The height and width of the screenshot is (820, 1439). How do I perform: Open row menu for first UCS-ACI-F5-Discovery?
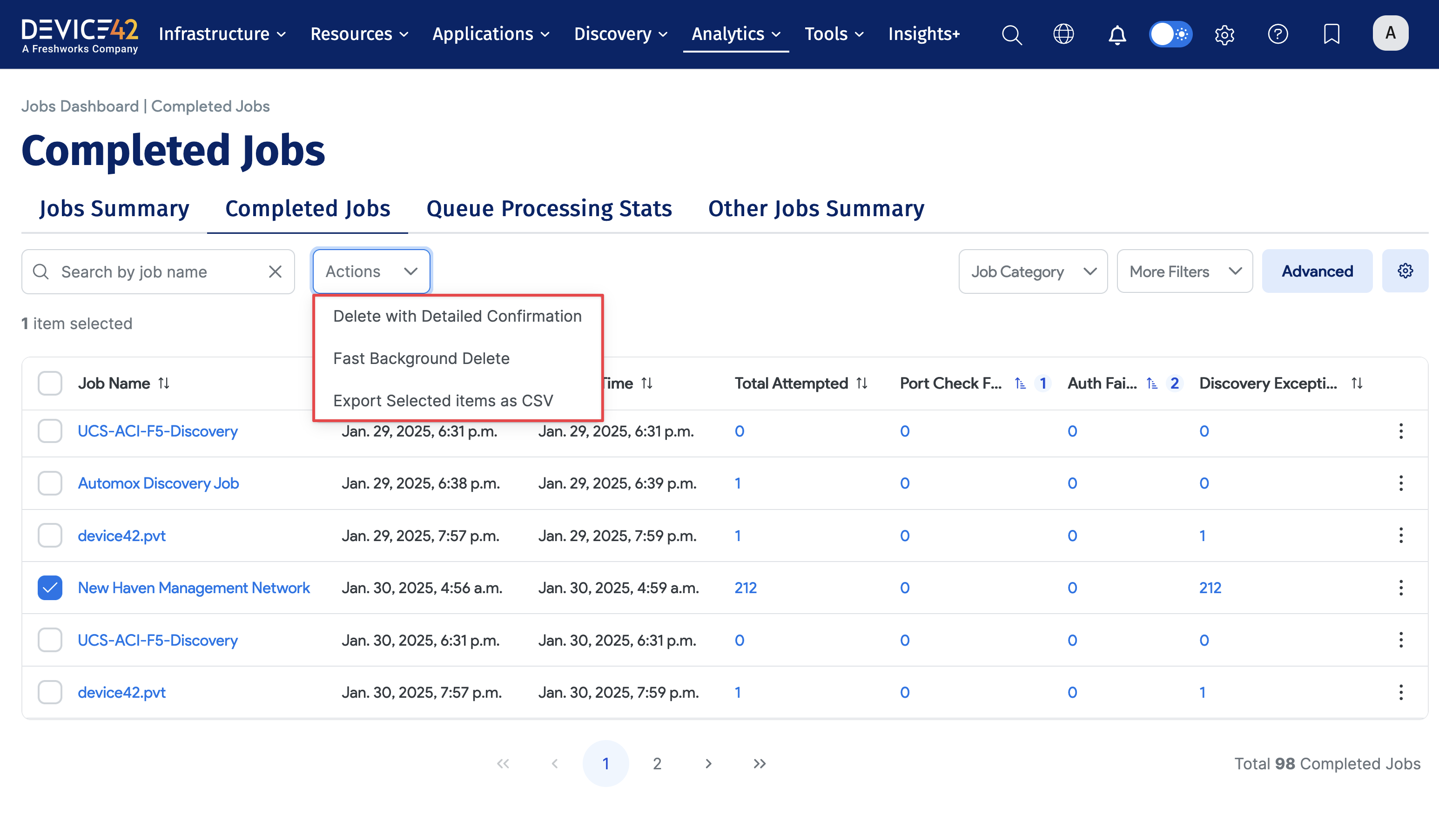(x=1401, y=431)
